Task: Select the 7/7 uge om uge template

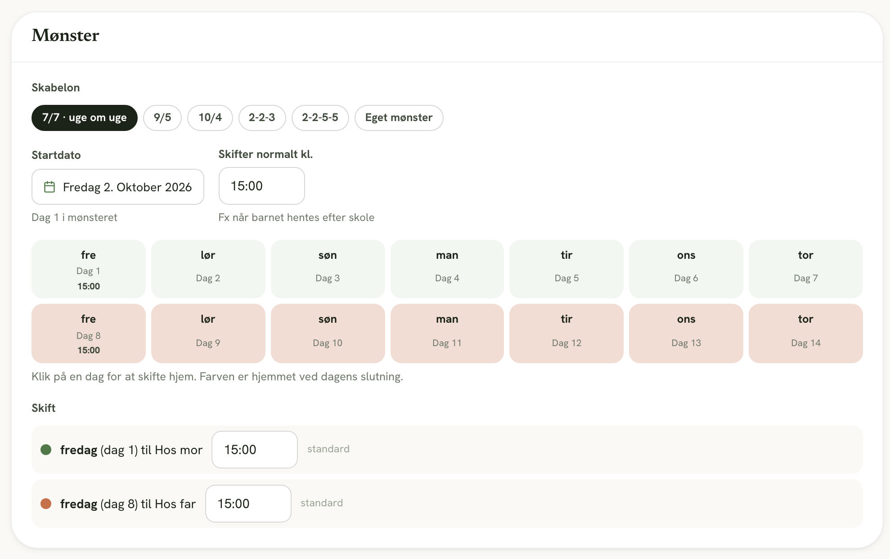Action: pyautogui.click(x=85, y=118)
